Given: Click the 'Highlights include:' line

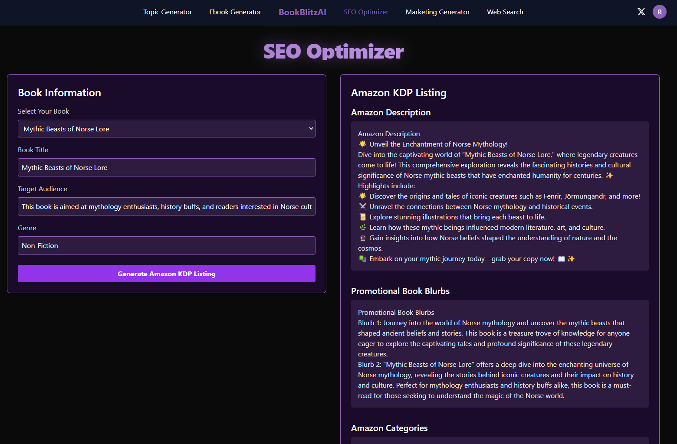Looking at the screenshot, I should click(x=386, y=186).
